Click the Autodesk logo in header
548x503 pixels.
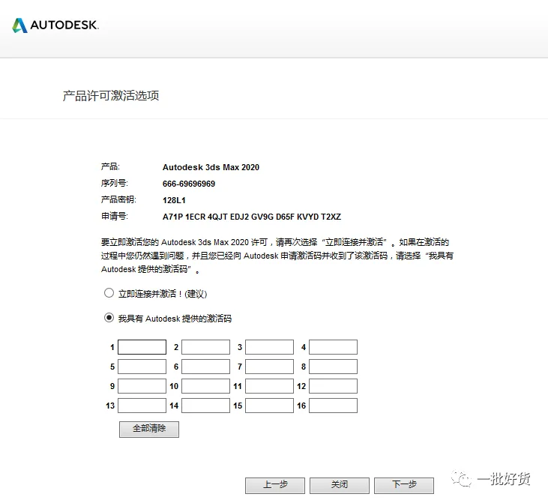55,25
